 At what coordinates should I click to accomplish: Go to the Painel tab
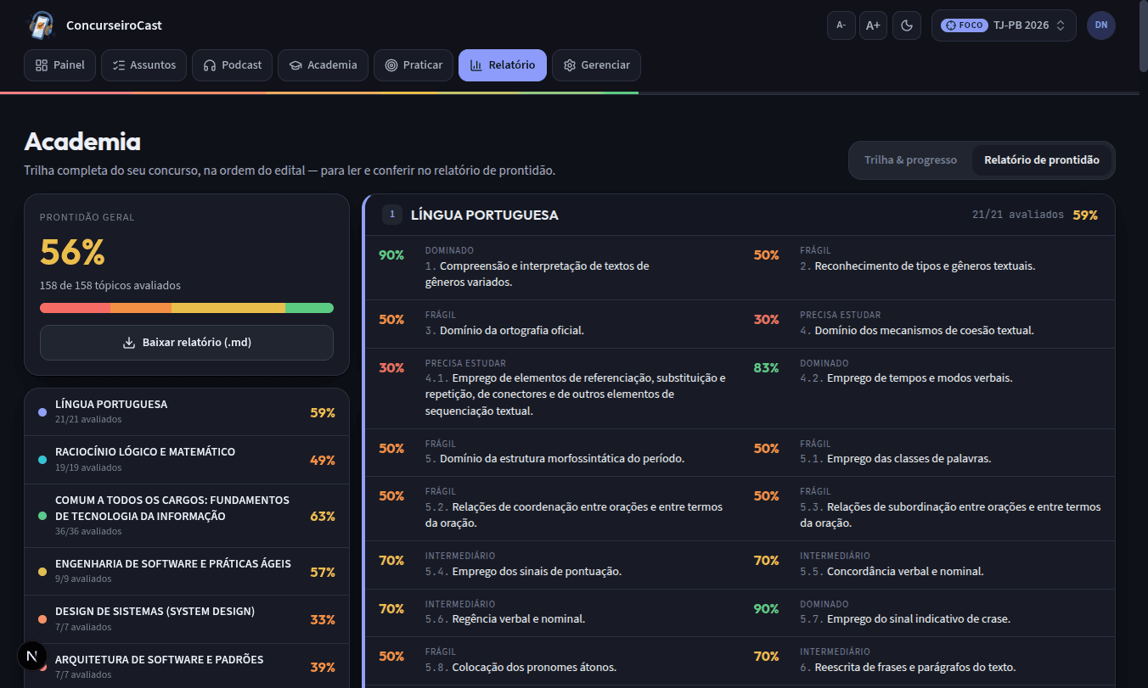pos(60,65)
